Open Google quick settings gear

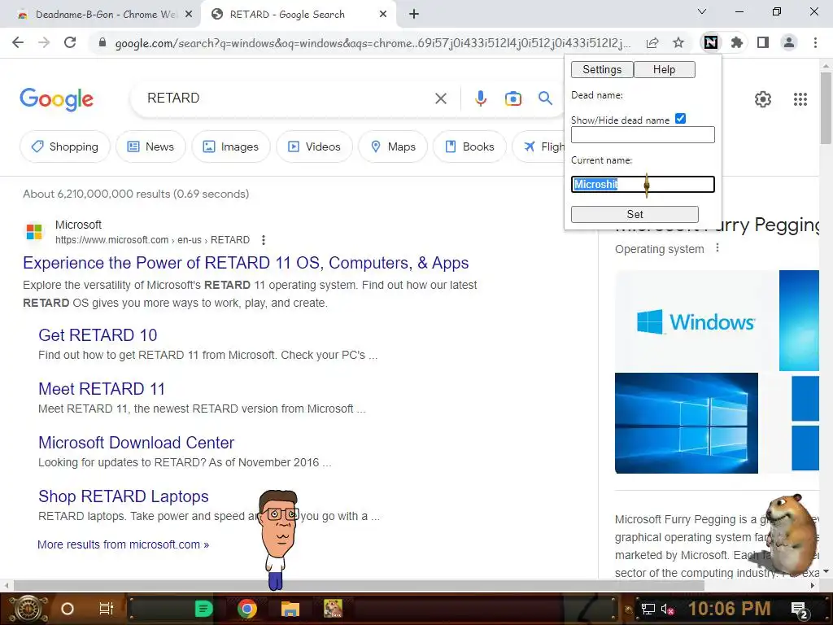click(x=763, y=98)
